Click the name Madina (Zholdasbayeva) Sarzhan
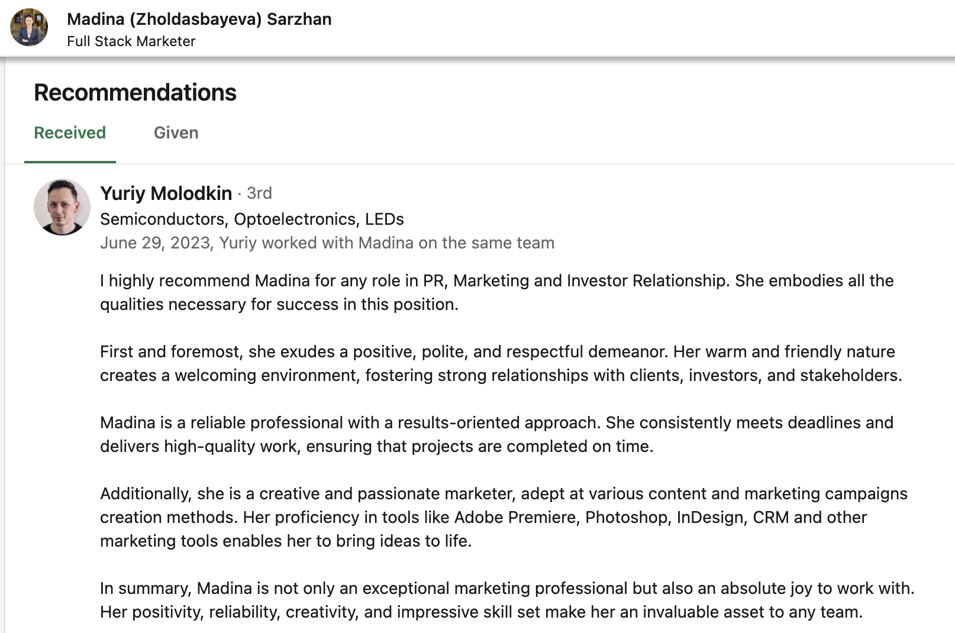The image size is (955, 633). click(x=199, y=19)
